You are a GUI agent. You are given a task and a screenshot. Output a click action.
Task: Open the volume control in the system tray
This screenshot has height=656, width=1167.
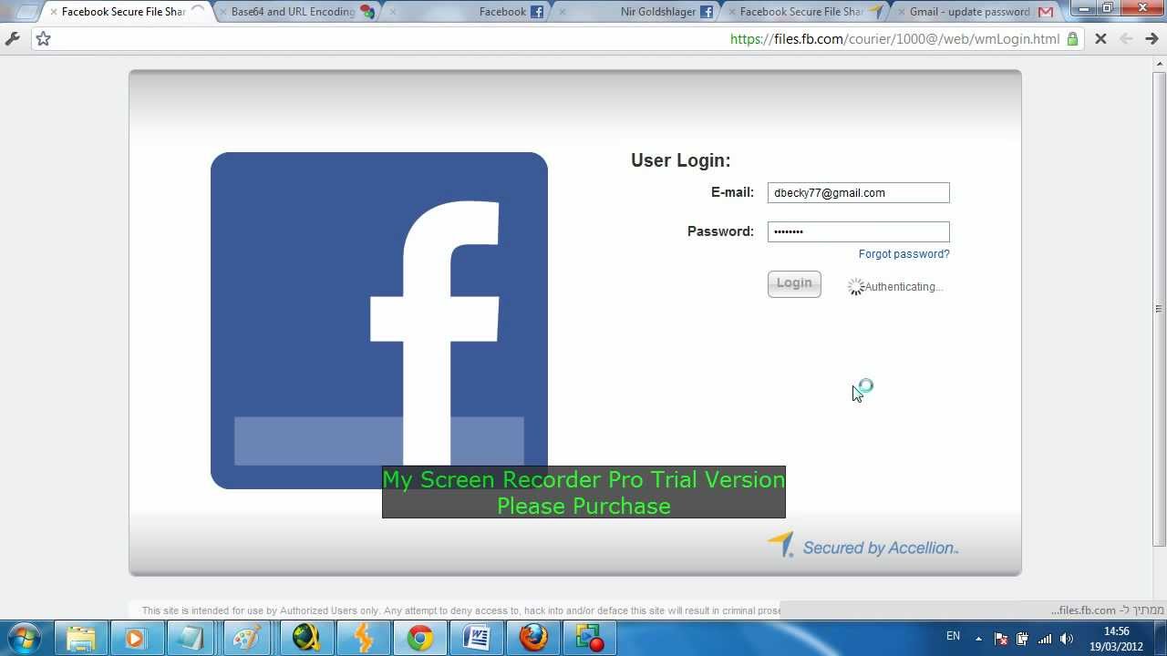[1068, 639]
